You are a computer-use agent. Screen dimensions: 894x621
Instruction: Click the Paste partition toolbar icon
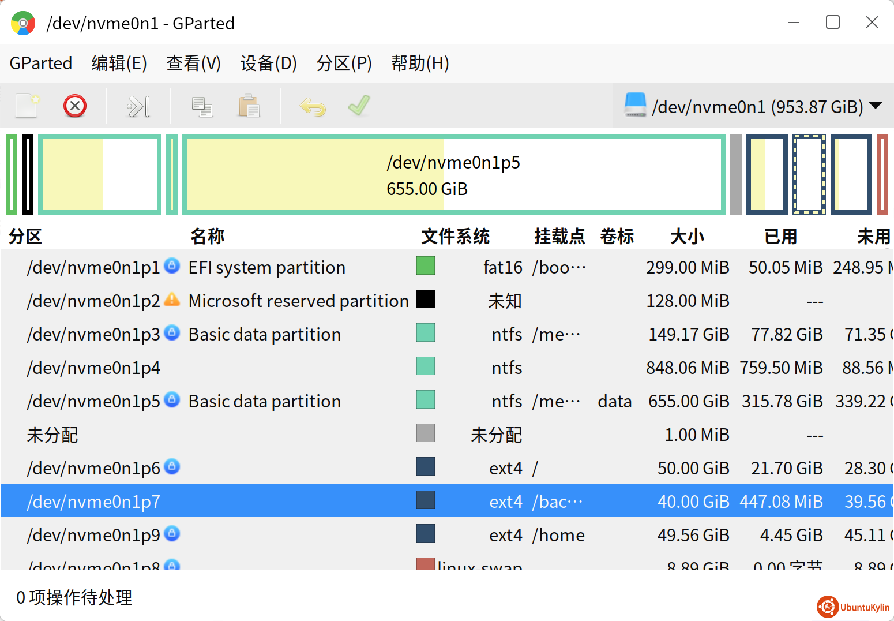click(249, 106)
